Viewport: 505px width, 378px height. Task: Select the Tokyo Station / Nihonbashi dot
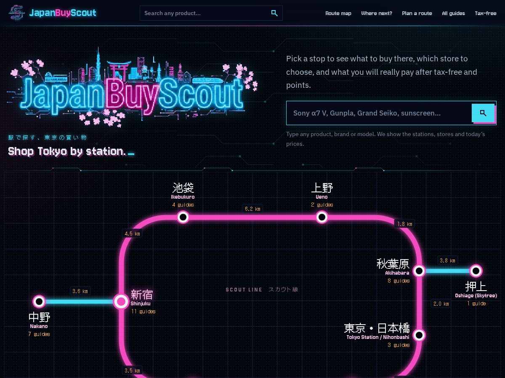tap(419, 335)
